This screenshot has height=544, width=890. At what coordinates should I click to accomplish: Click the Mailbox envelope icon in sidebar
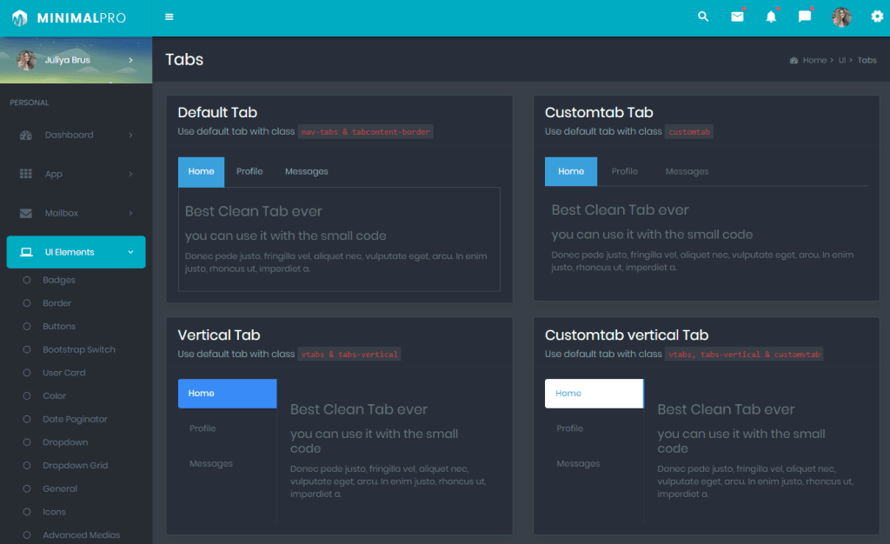[26, 213]
